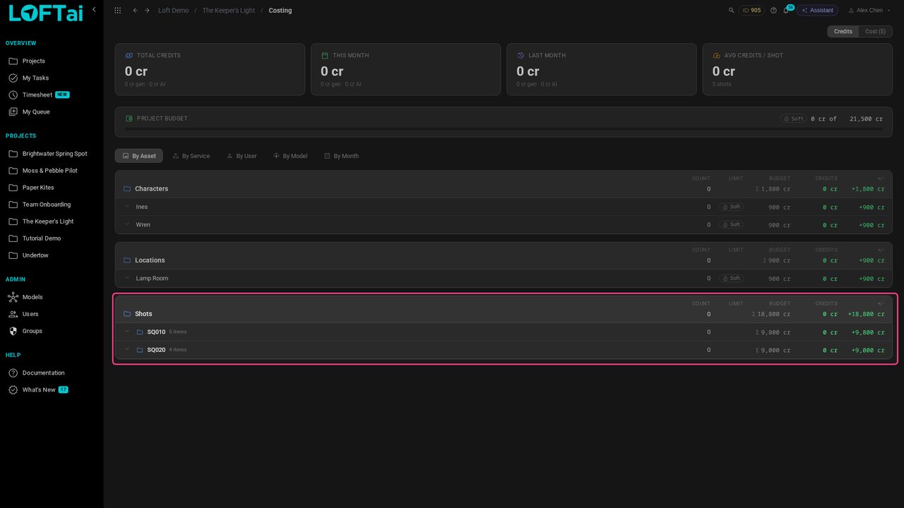The width and height of the screenshot is (904, 508).
Task: Switch to the By Month tab
Action: coord(341,156)
